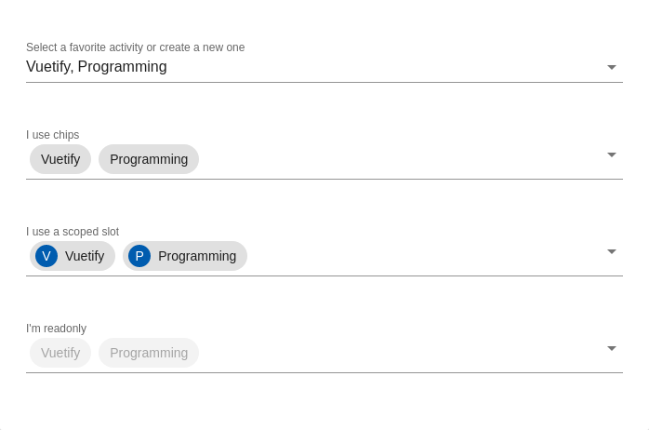Click empty area in chips combobox field

pyautogui.click(x=397, y=159)
